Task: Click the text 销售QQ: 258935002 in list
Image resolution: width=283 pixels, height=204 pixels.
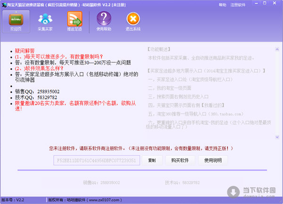Action: pos(37,91)
